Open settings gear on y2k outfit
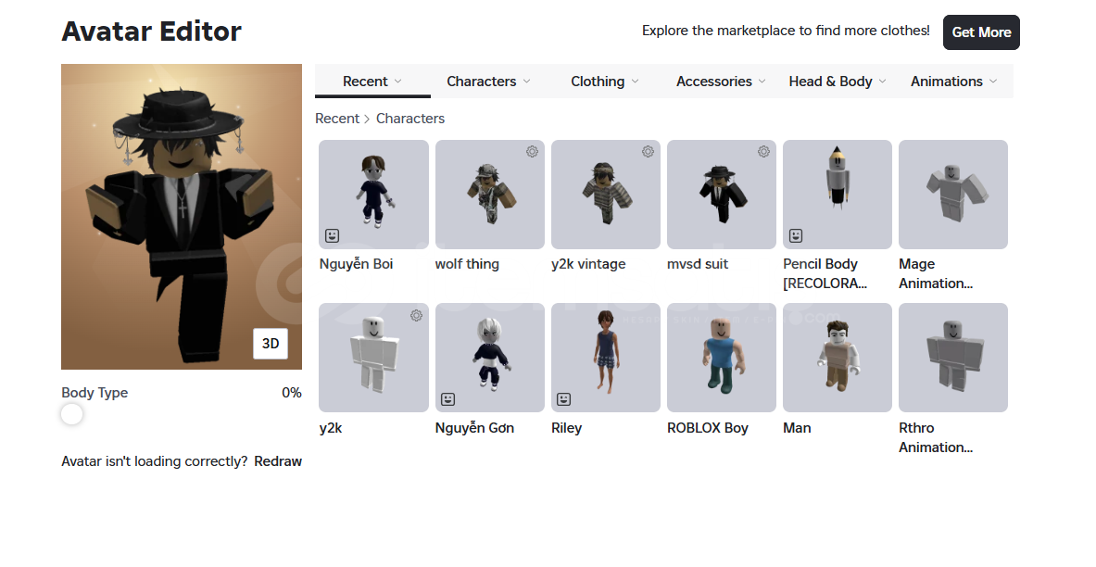 pos(417,315)
